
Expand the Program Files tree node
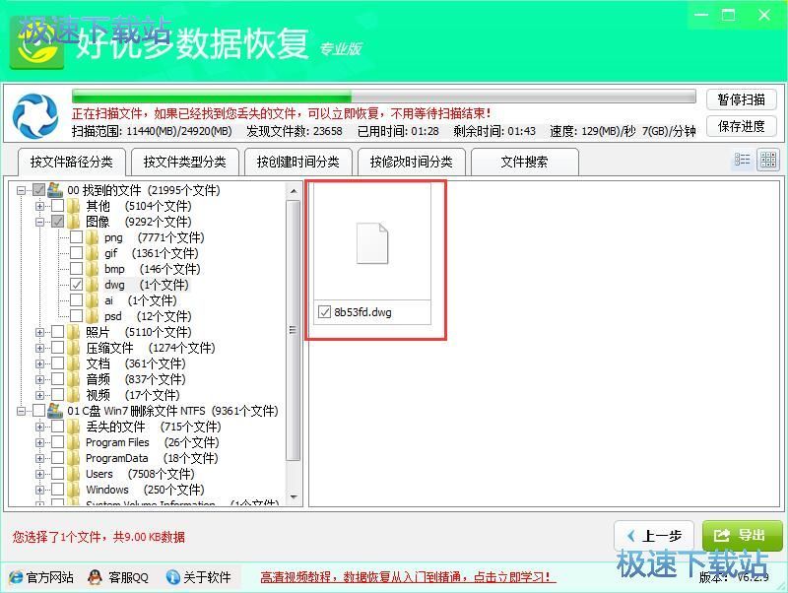(39, 442)
